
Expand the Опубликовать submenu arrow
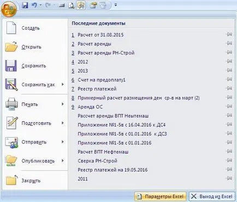[63, 161]
